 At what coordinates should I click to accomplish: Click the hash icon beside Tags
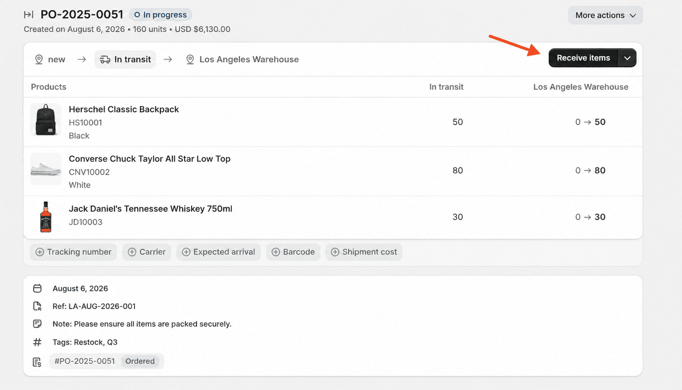coord(37,342)
